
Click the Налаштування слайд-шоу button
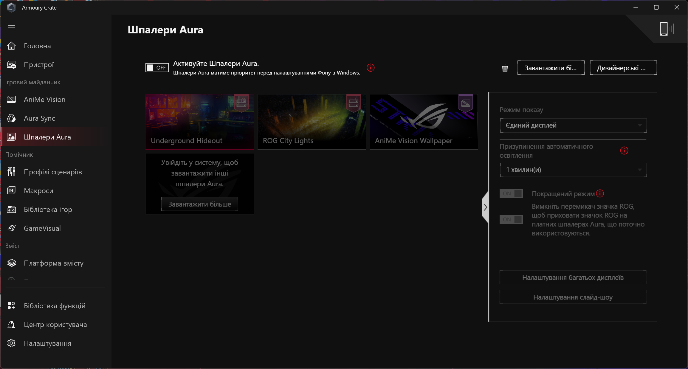click(x=573, y=297)
